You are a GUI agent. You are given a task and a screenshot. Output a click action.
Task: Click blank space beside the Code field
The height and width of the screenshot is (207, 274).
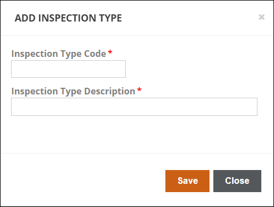pos(193,69)
